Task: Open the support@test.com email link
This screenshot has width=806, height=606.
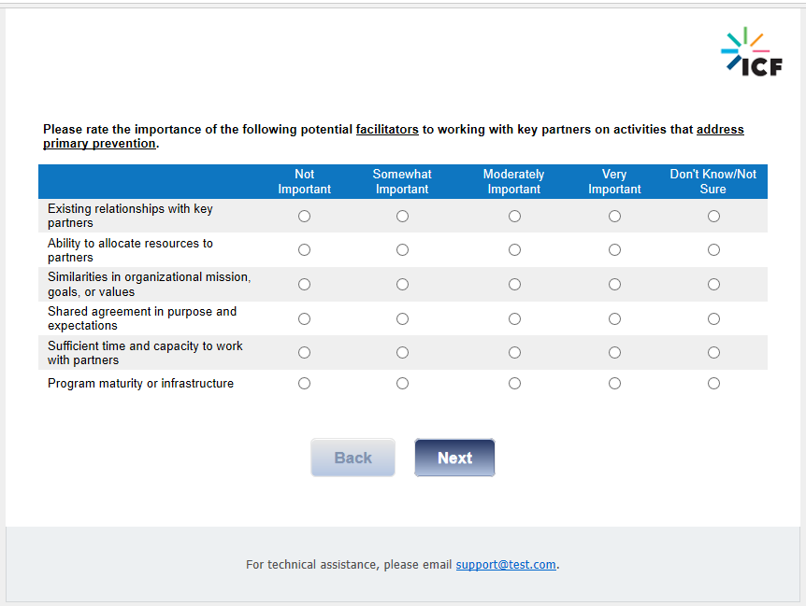Action: click(506, 565)
